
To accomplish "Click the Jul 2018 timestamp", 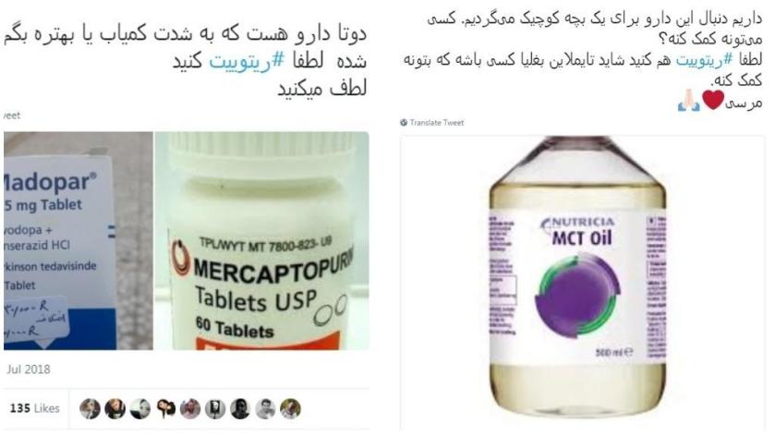I will pyautogui.click(x=28, y=369).
